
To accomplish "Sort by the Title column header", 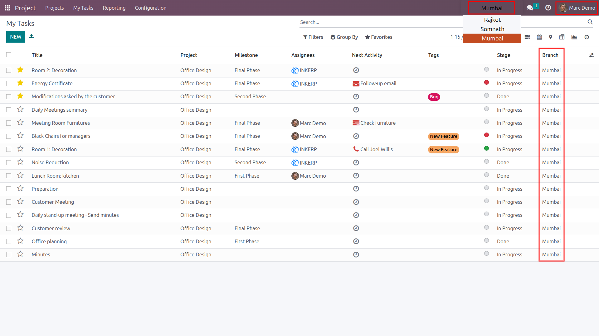I will [x=37, y=55].
